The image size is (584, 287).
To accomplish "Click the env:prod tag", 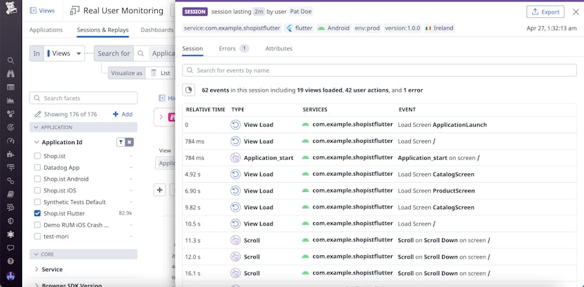I will [367, 28].
